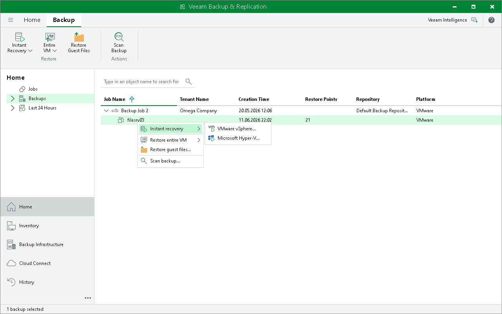Open help via the question mark icon
The image size is (502, 314).
(491, 20)
